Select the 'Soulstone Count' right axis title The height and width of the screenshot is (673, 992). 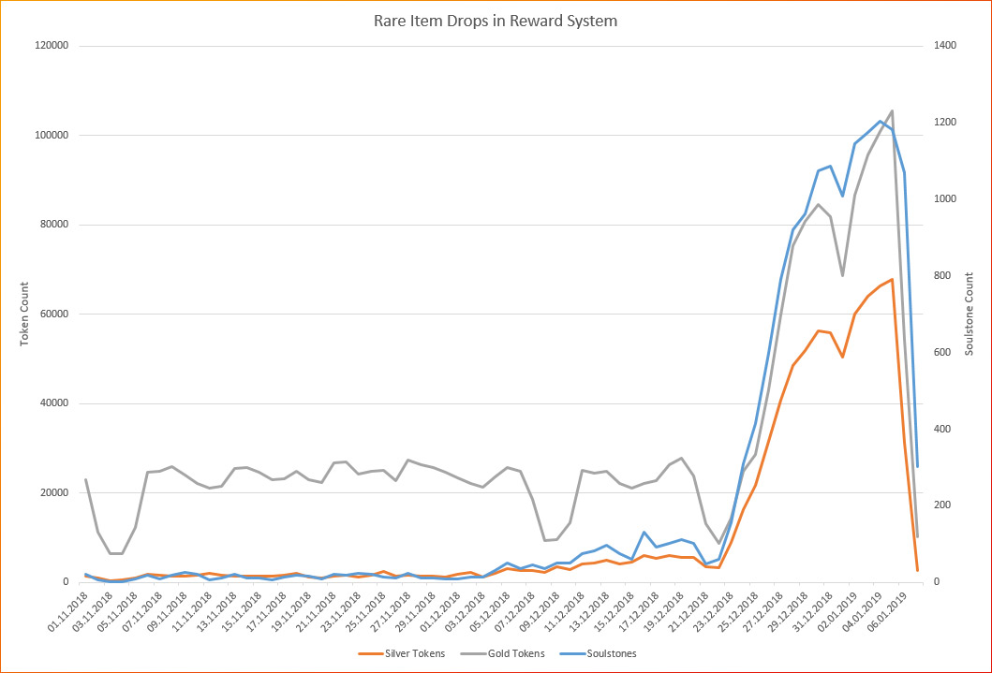click(x=969, y=314)
